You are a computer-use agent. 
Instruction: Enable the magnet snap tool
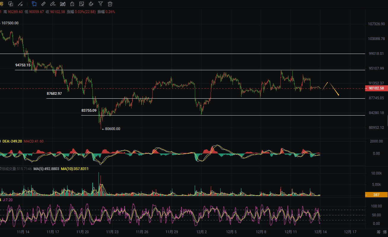91,4
